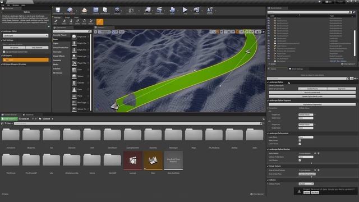The width and height of the screenshot is (359, 202).
Task: Select the New landscape tool icon
Action: coord(56,22)
